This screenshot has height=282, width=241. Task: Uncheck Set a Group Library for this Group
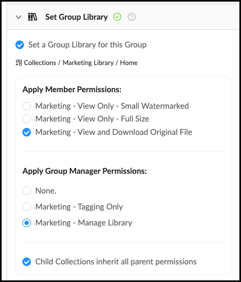click(x=20, y=45)
